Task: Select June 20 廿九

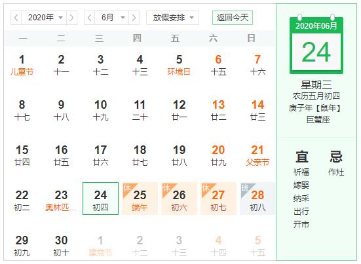Action: 218,156
